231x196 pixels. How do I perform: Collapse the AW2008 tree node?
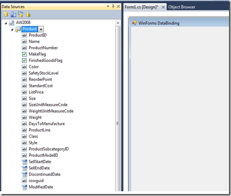tap(6, 23)
